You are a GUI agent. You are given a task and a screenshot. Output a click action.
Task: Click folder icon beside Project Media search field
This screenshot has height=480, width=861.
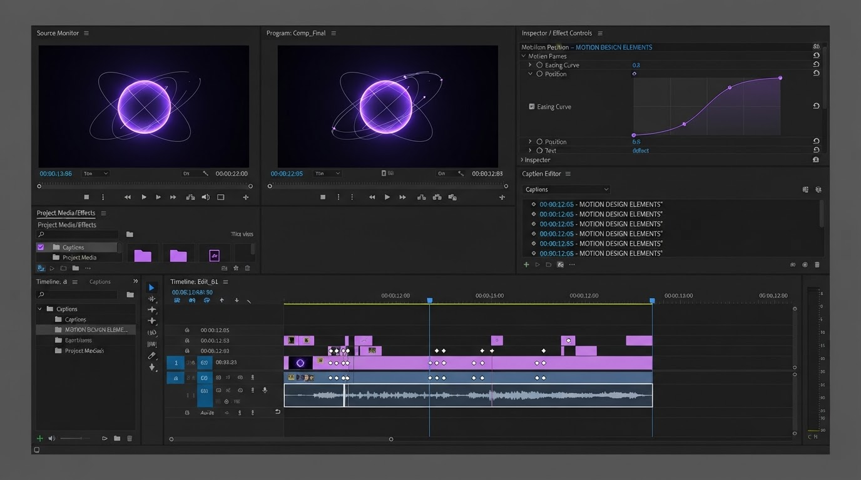[x=130, y=234]
